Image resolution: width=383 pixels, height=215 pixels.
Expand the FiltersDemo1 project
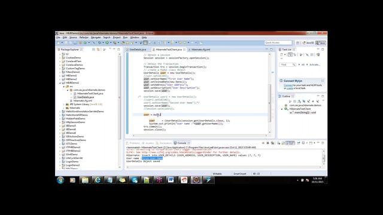click(60, 72)
